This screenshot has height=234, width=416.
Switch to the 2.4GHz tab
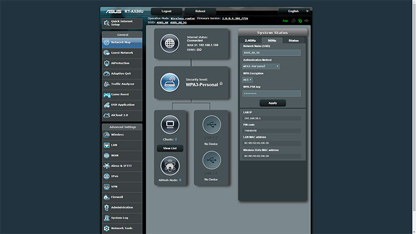[x=250, y=41]
